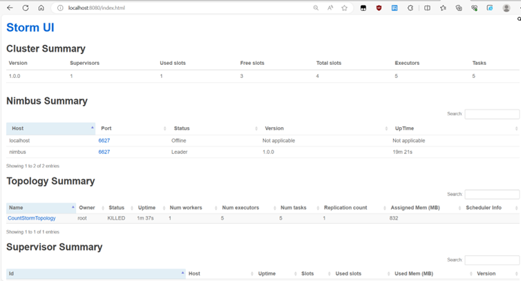Sort supervisor table by Slots column
The height and width of the screenshot is (281, 521).
coord(316,273)
